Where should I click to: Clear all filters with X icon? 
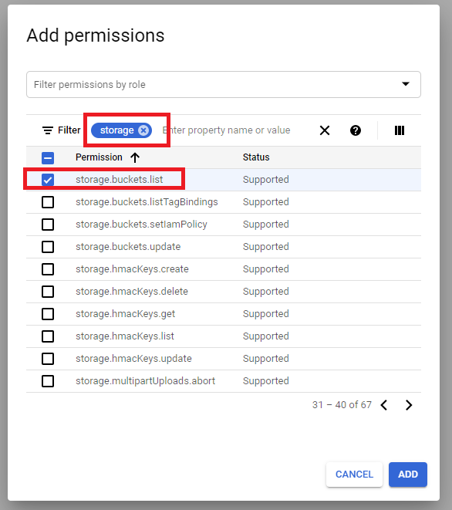(325, 130)
